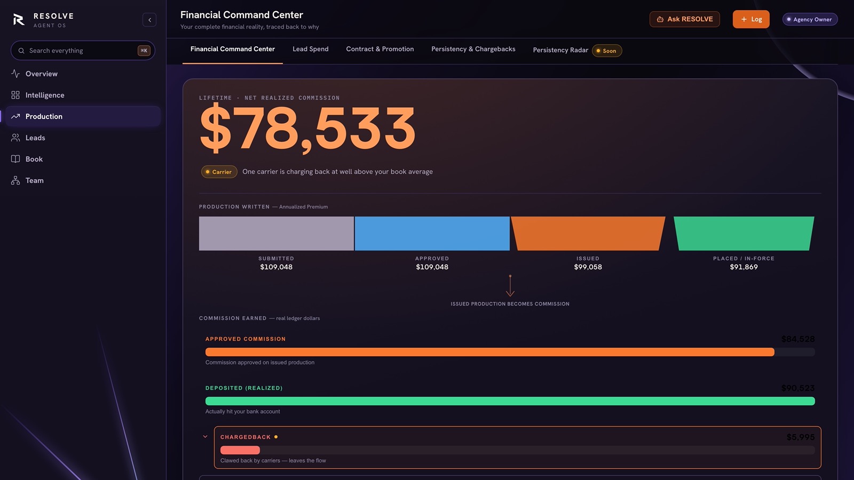Open Team in the sidebar
The width and height of the screenshot is (854, 480).
point(83,180)
